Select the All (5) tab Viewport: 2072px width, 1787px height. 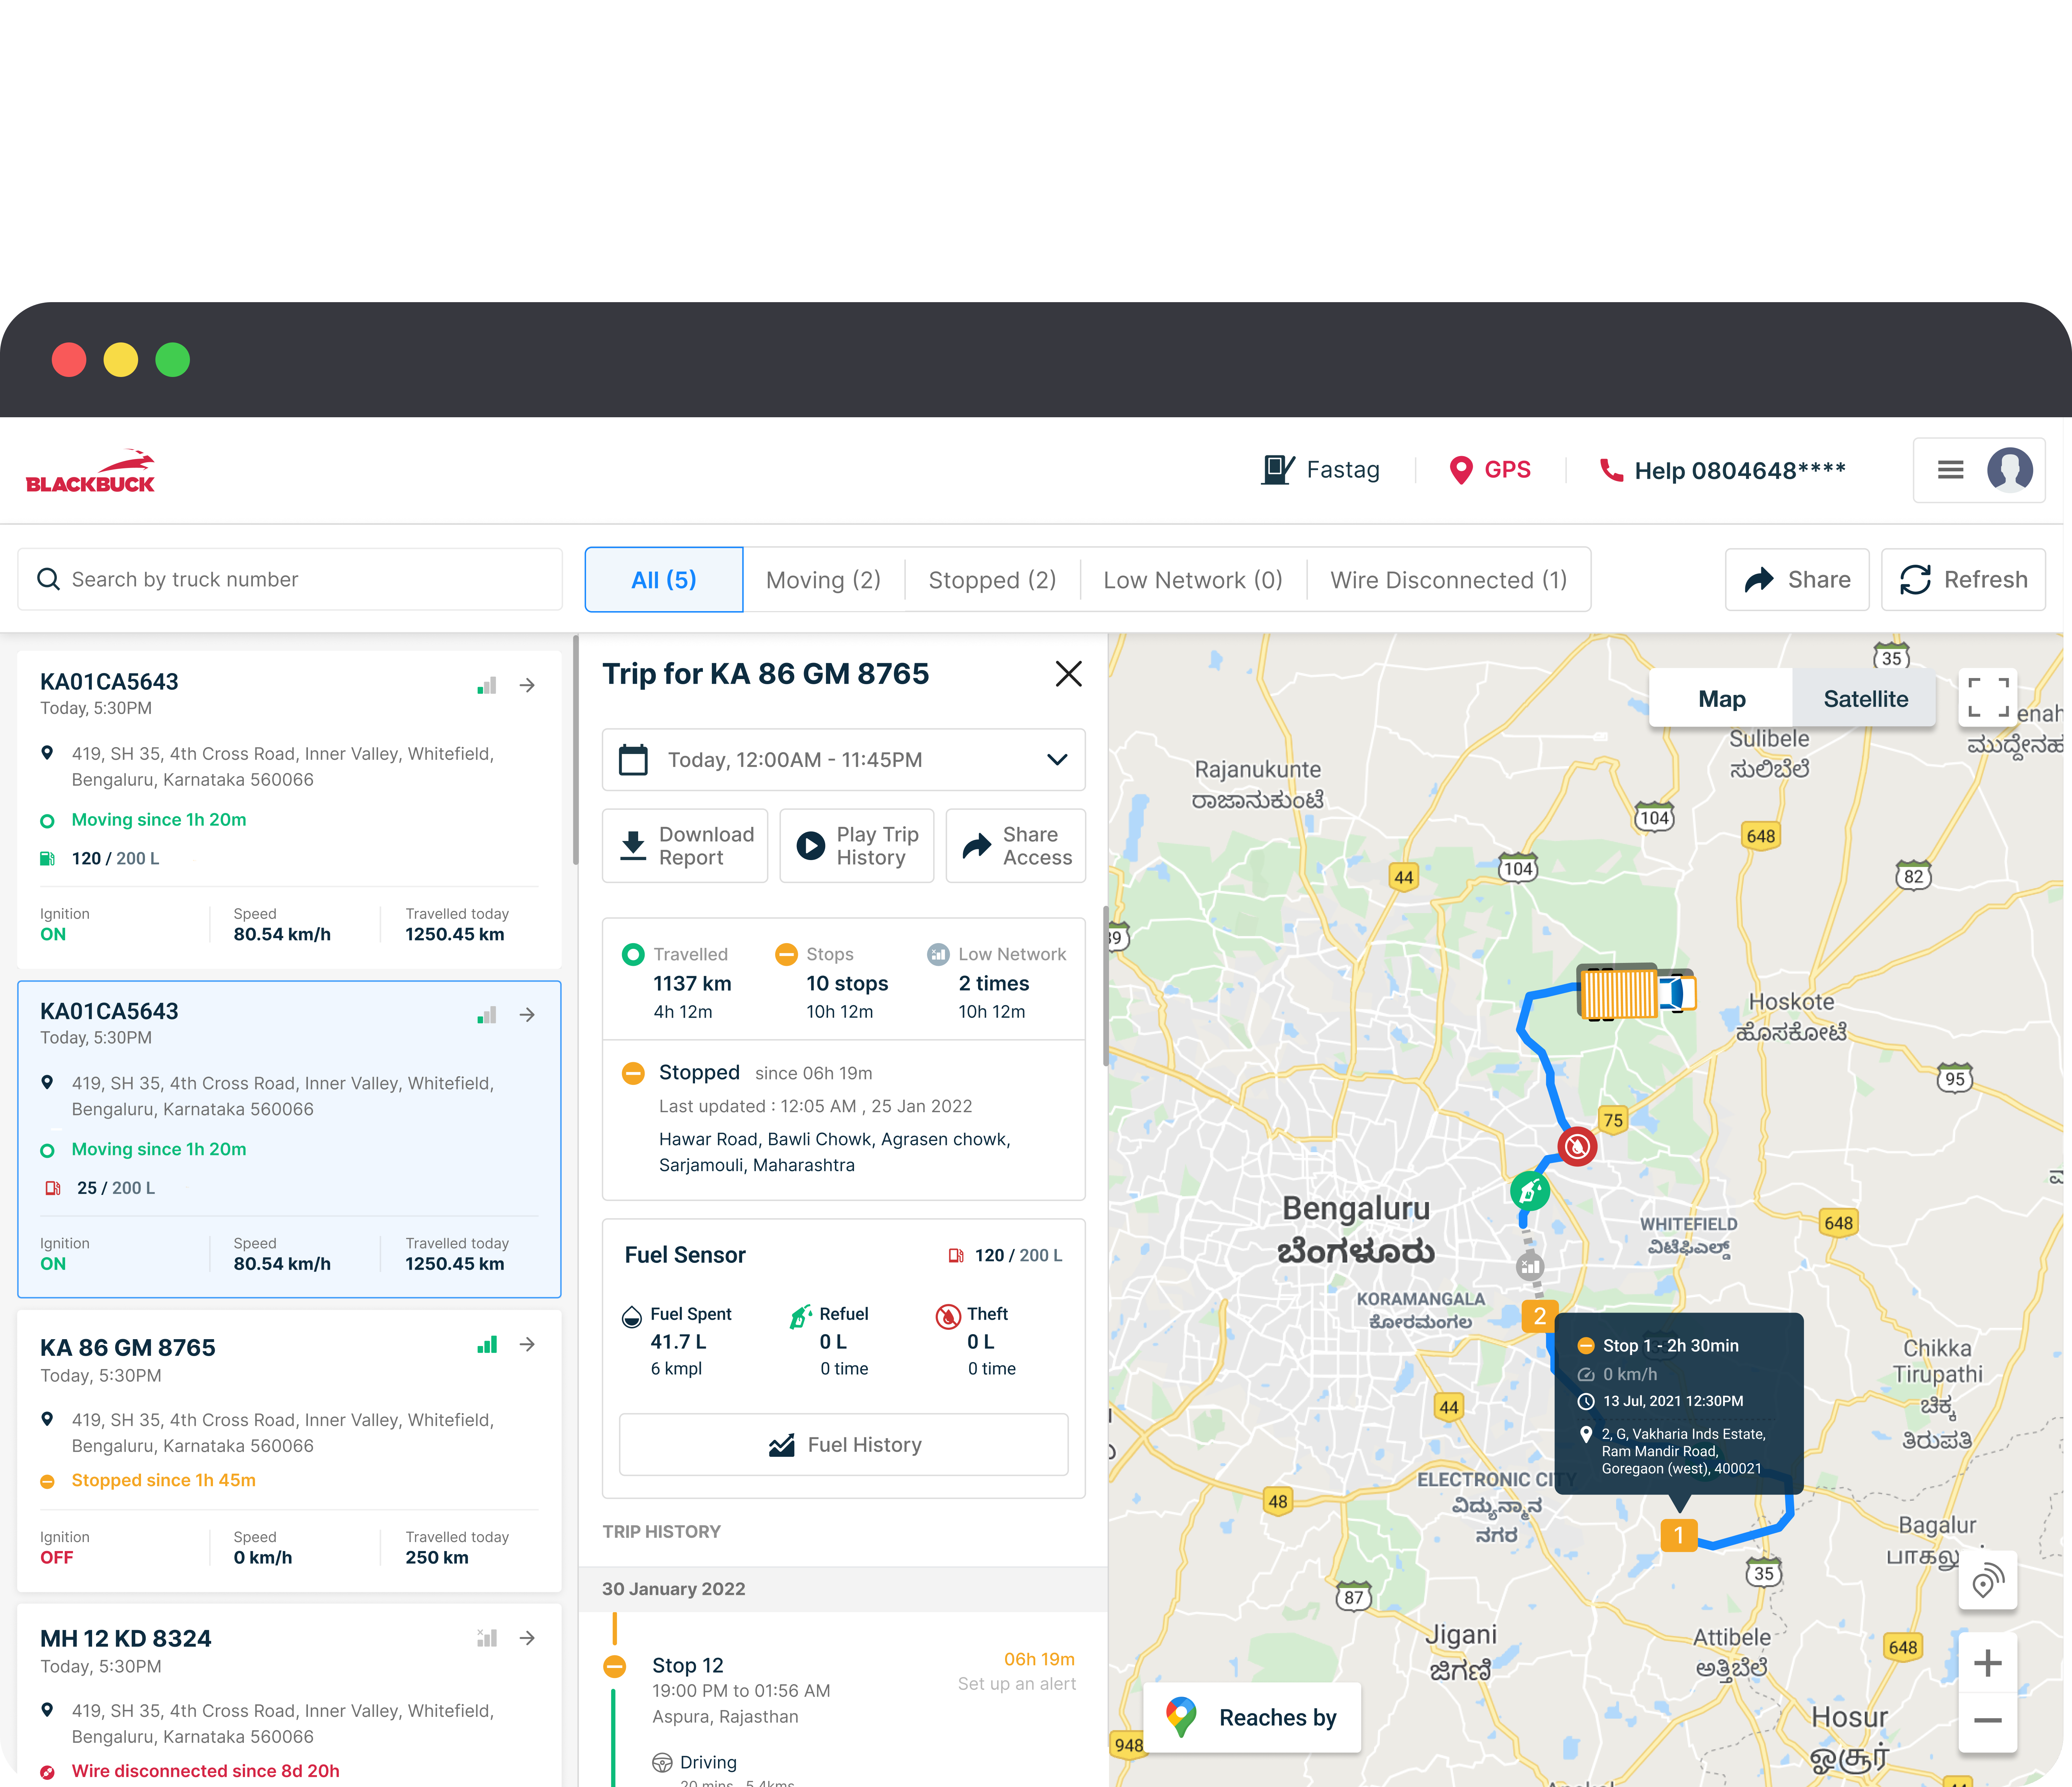click(x=664, y=579)
